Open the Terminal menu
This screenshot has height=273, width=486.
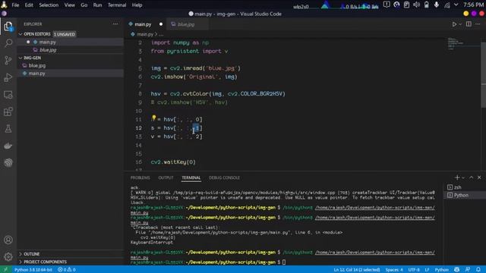(117, 5)
